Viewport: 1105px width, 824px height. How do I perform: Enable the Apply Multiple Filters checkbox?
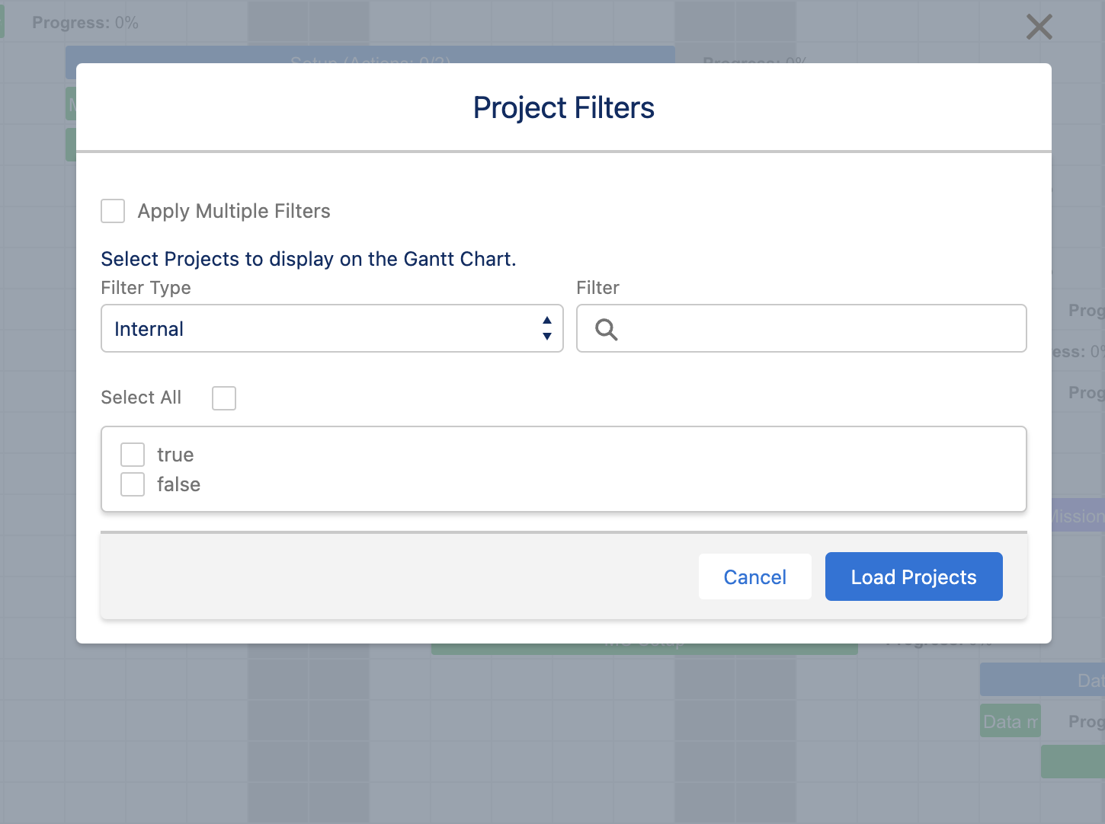[112, 211]
